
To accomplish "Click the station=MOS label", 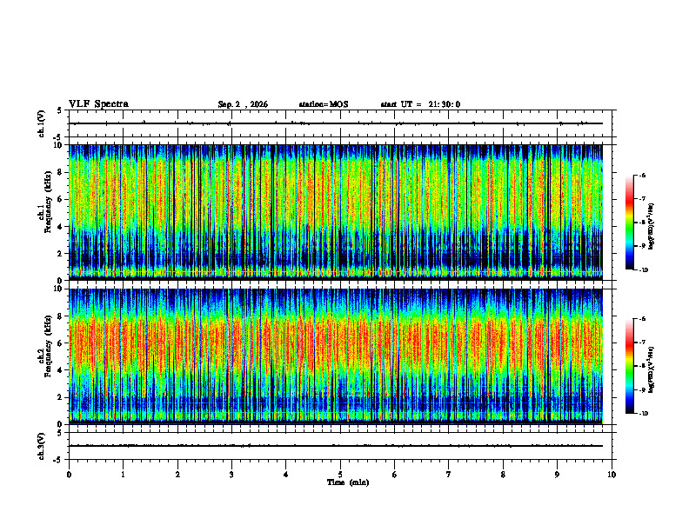I will [324, 104].
